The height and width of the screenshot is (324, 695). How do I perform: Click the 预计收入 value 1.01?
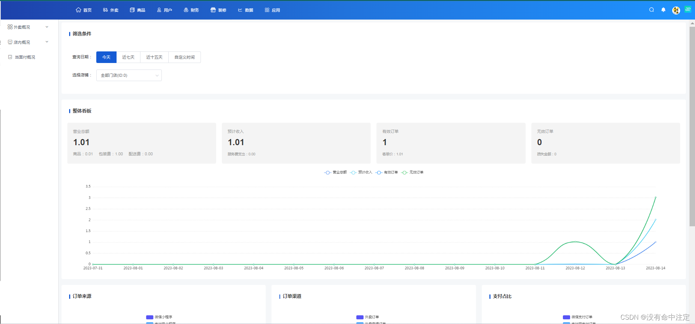[x=236, y=142]
